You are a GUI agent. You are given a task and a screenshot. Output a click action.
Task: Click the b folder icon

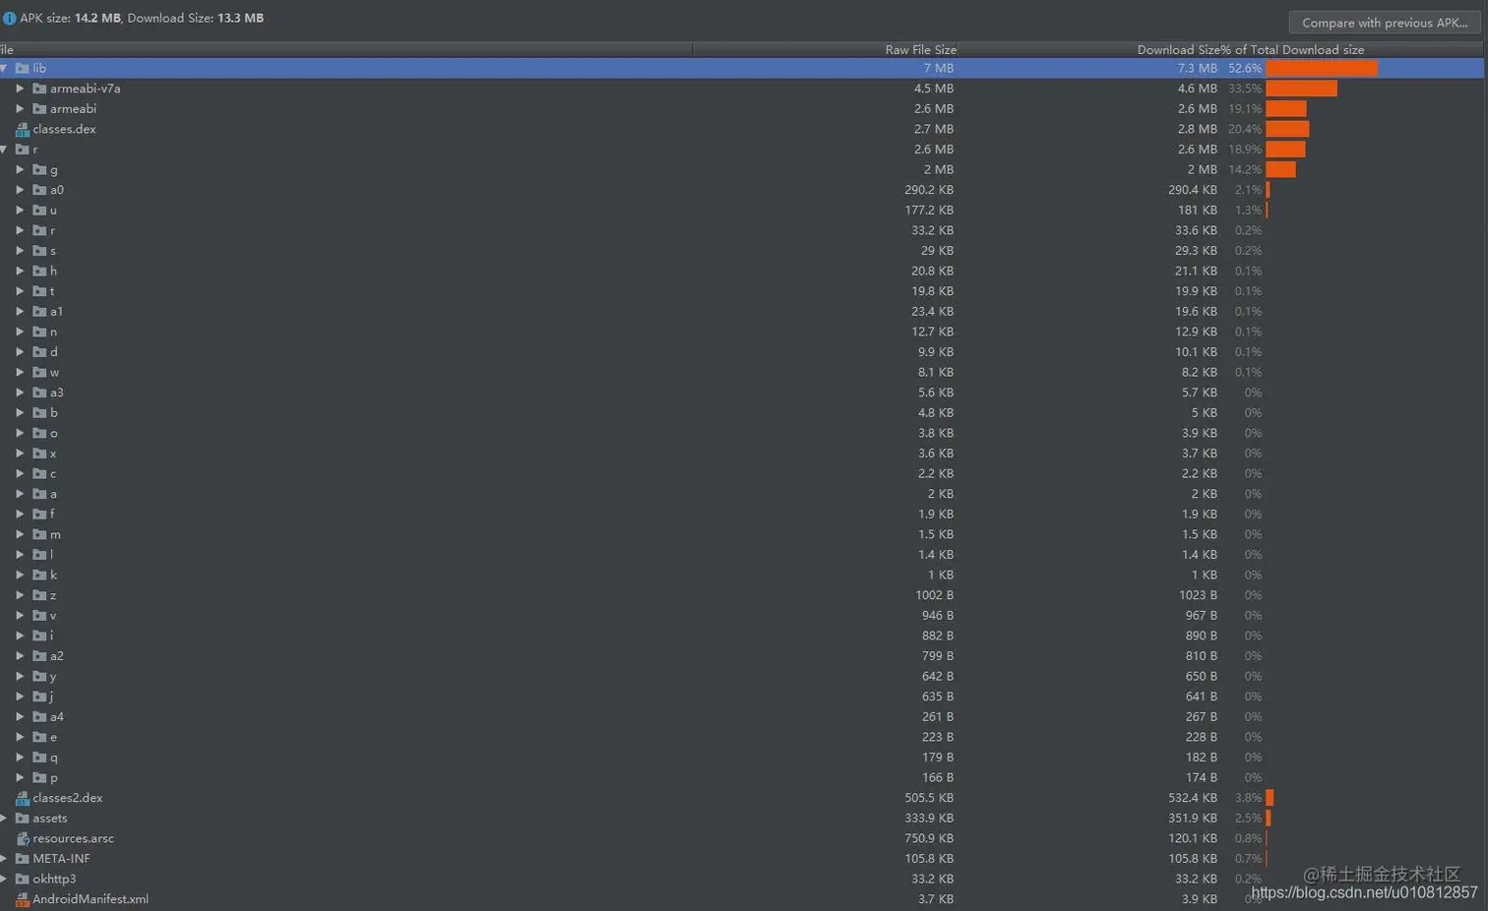tap(39, 412)
